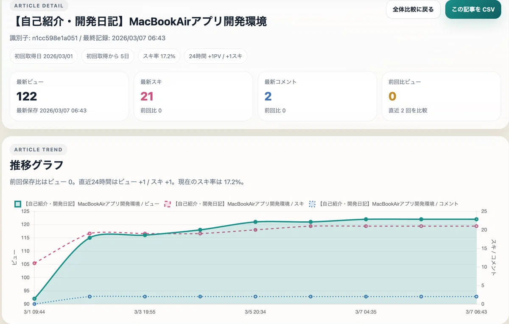Screen dimensions: 509x324
Task: Select the 初回取得から 5日 chip
Action: coord(108,56)
